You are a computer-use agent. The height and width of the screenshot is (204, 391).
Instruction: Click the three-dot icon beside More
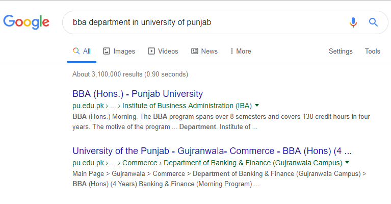coord(232,51)
